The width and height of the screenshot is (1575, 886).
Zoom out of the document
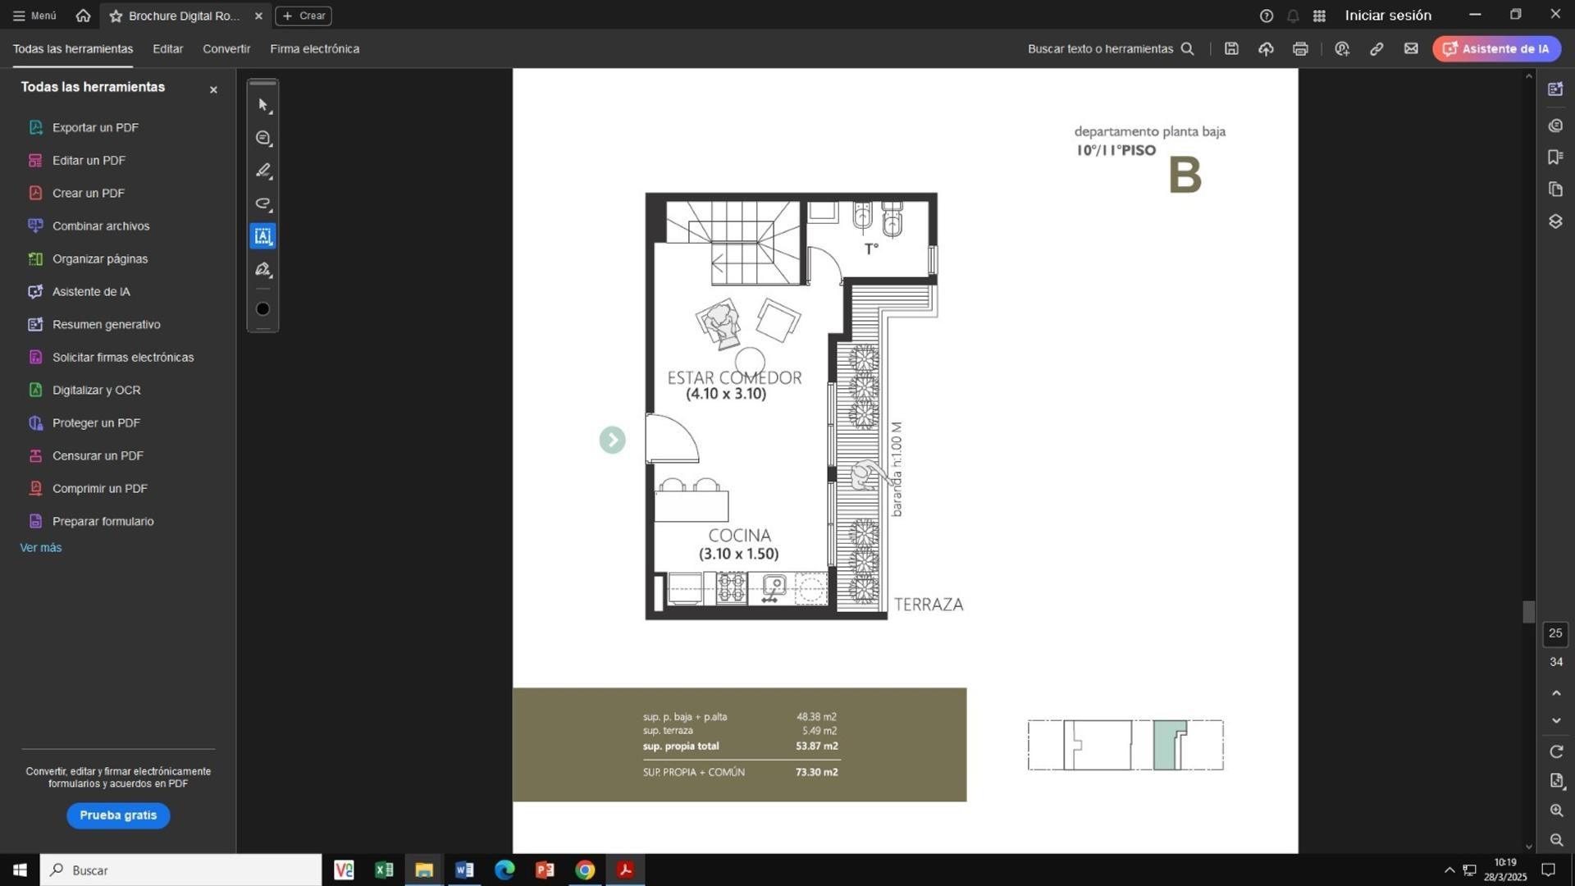point(1556,840)
